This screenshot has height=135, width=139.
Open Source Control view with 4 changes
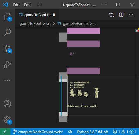[x=7, y=48]
